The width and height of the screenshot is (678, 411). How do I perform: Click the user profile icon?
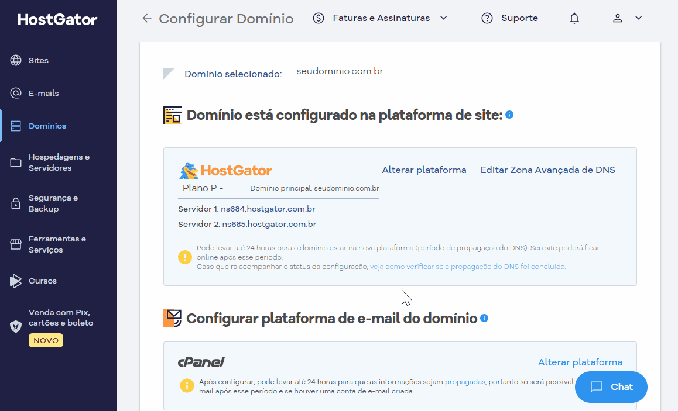(618, 18)
